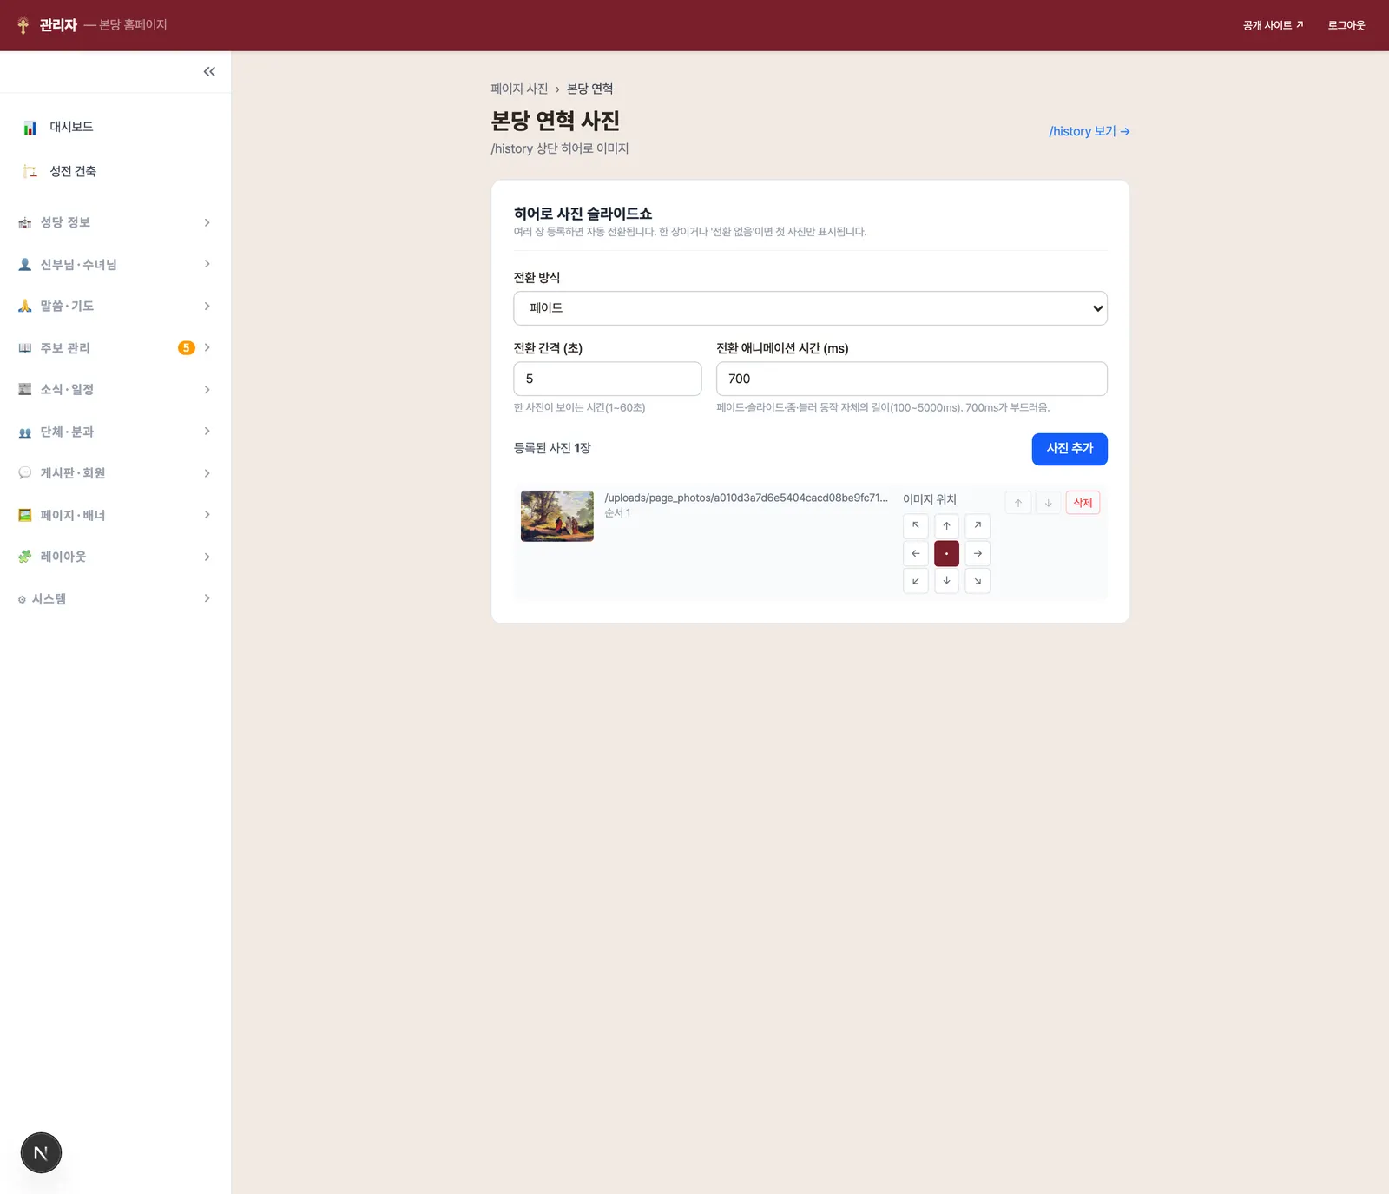Click the newspaper icon beside 소식·일정
1389x1194 pixels.
click(25, 390)
